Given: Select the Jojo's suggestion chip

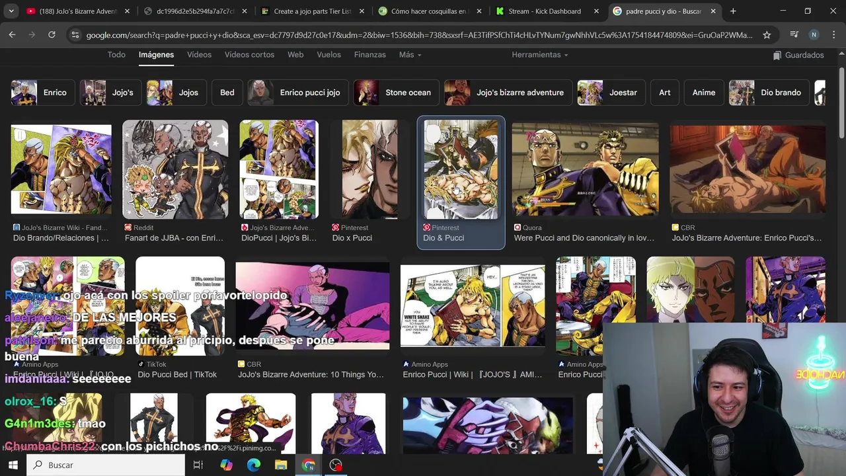Looking at the screenshot, I should (110, 93).
